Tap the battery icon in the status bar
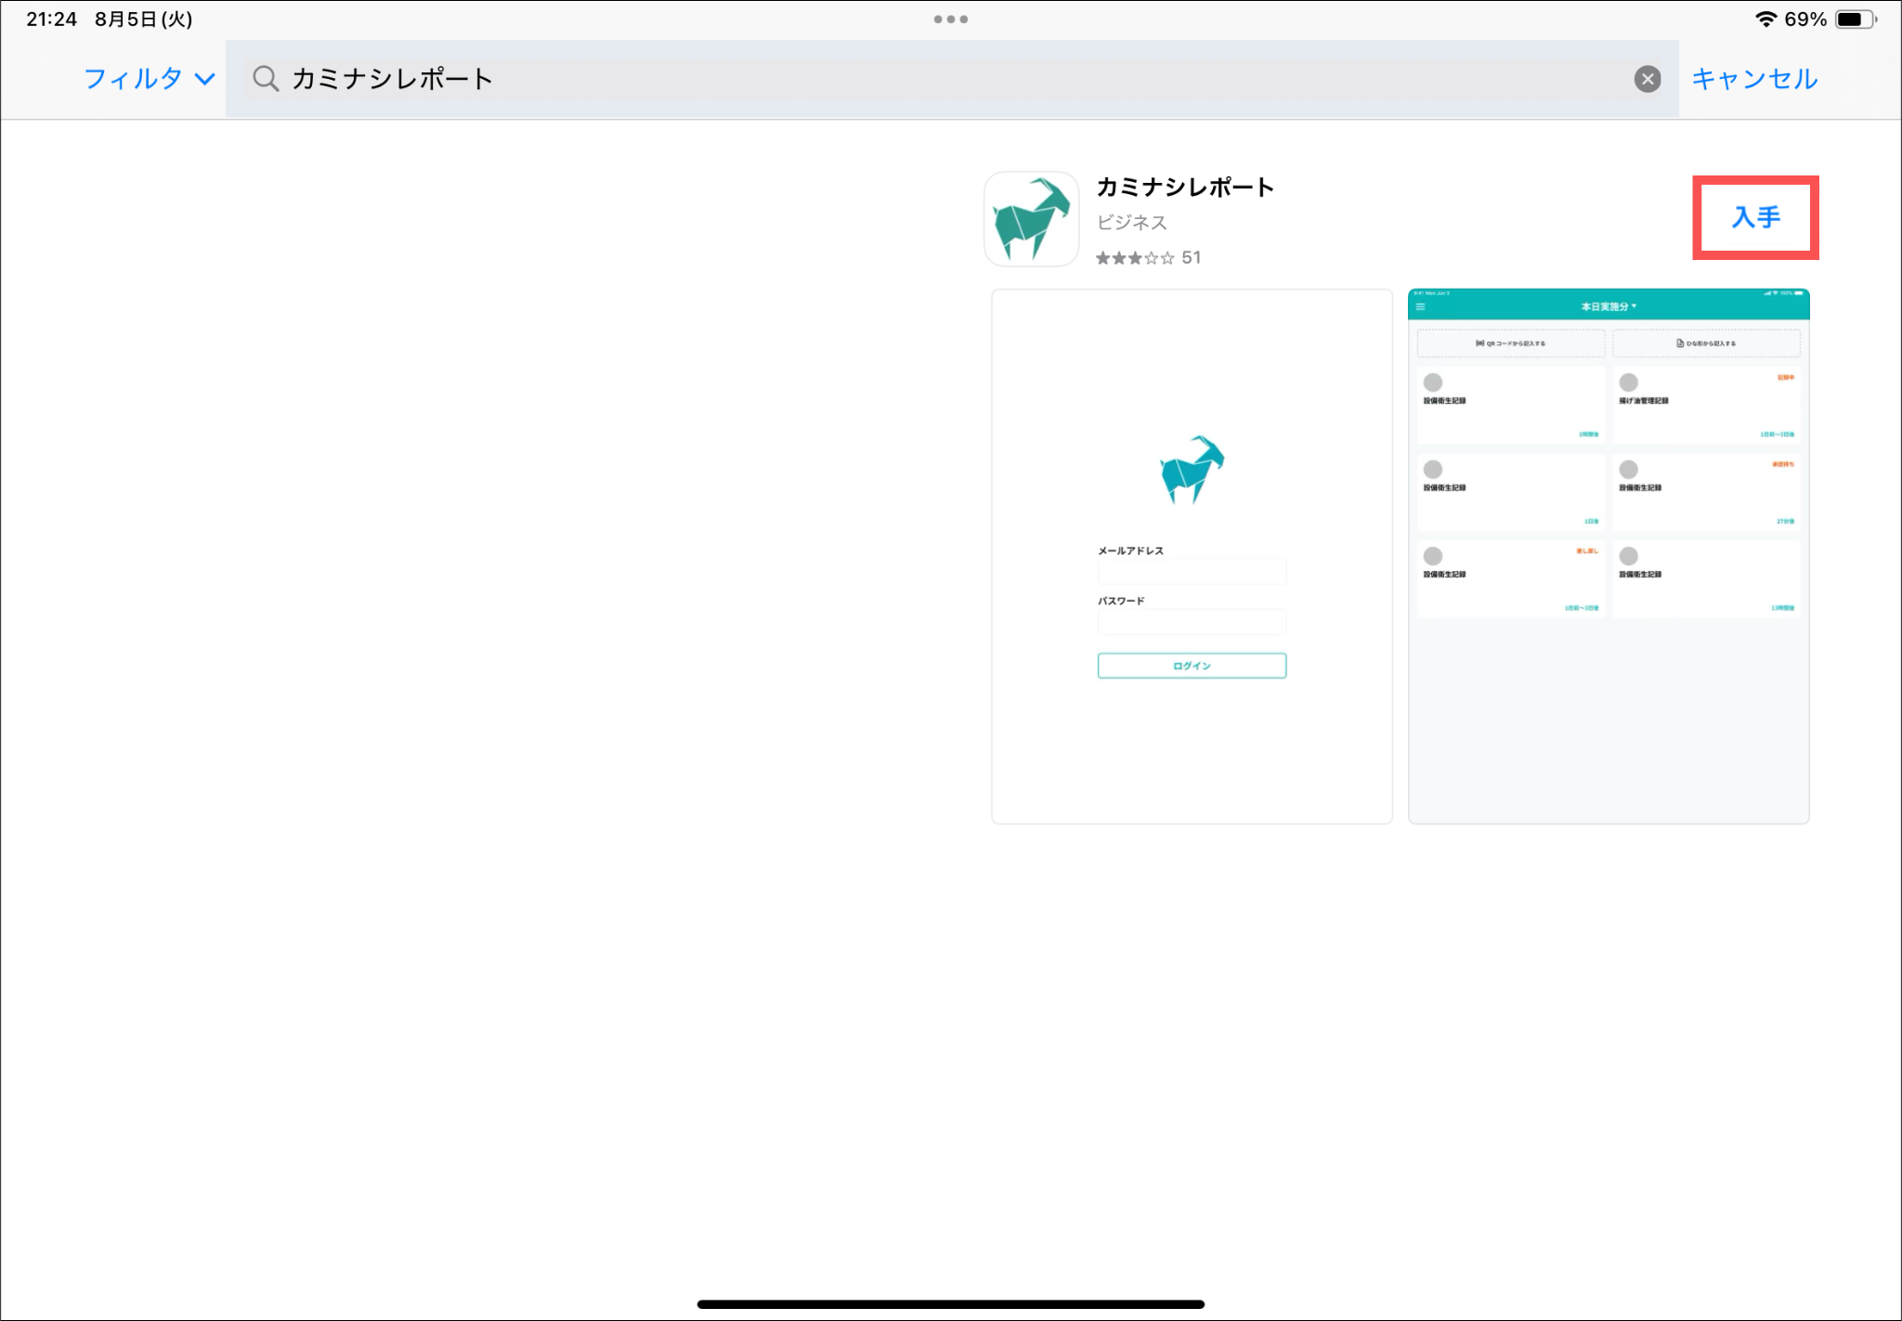The image size is (1902, 1321). click(x=1855, y=19)
